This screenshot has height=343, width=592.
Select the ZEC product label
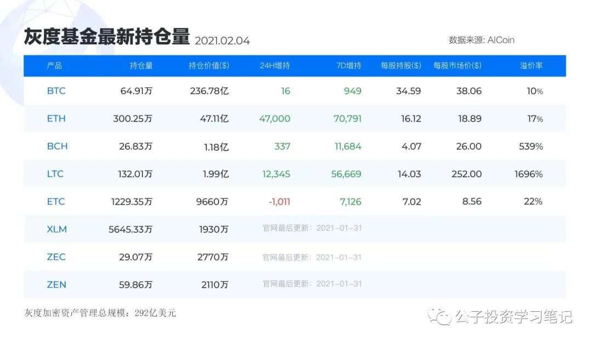[x=55, y=257]
